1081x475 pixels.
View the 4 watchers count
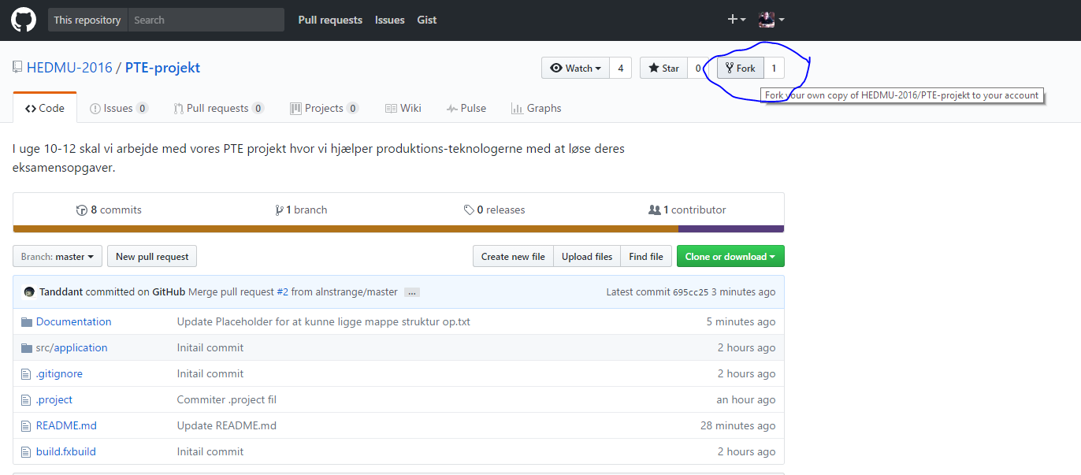621,69
